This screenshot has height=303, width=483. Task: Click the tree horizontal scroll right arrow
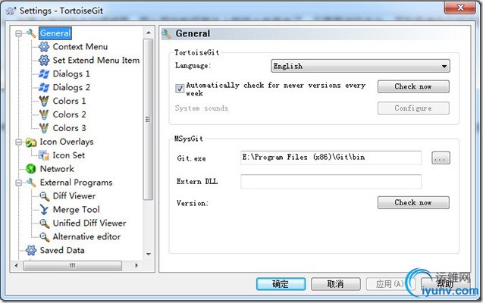pyautogui.click(x=136, y=265)
